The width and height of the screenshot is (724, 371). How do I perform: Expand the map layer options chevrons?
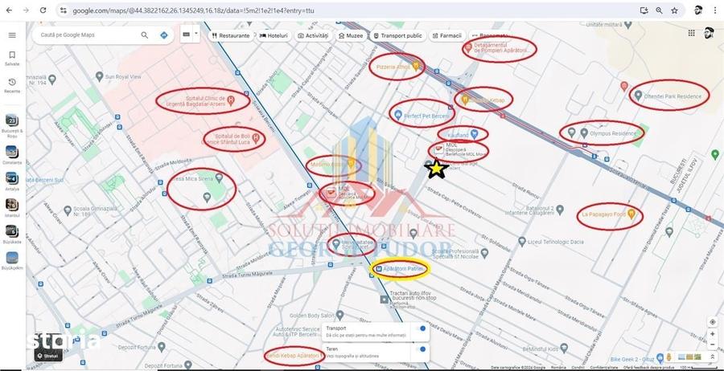[712, 357]
